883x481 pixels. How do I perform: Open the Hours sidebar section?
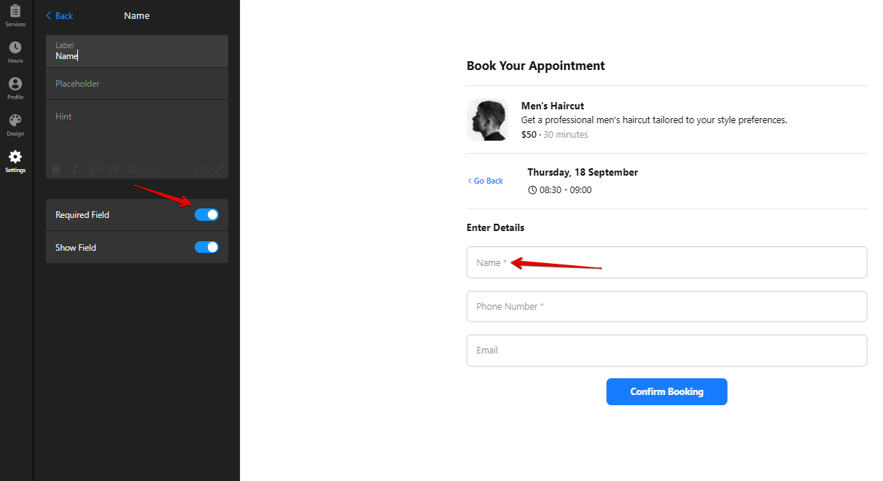coord(15,52)
